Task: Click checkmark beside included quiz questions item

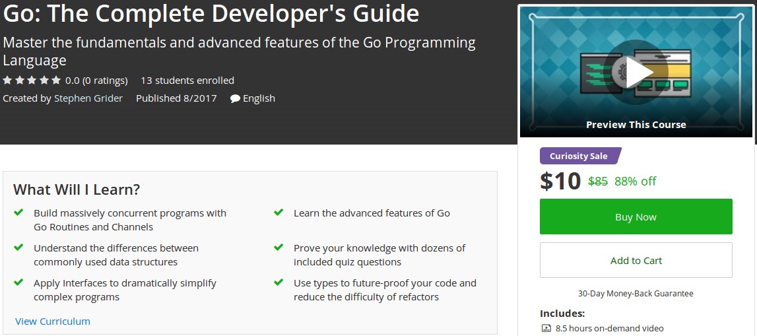Action: click(x=279, y=247)
